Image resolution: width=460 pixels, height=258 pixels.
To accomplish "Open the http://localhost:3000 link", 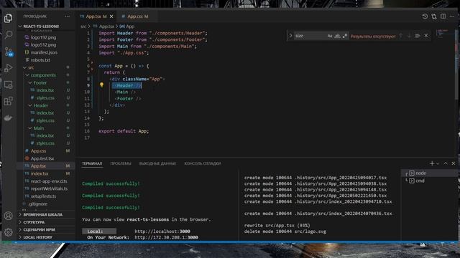I will [162, 231].
